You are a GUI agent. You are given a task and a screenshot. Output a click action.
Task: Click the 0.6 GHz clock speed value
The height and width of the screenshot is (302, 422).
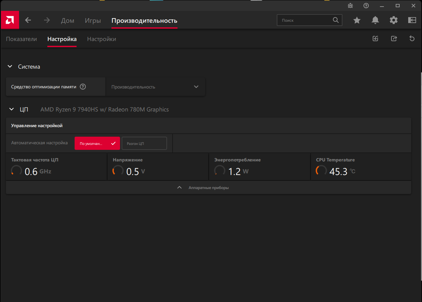click(x=38, y=171)
